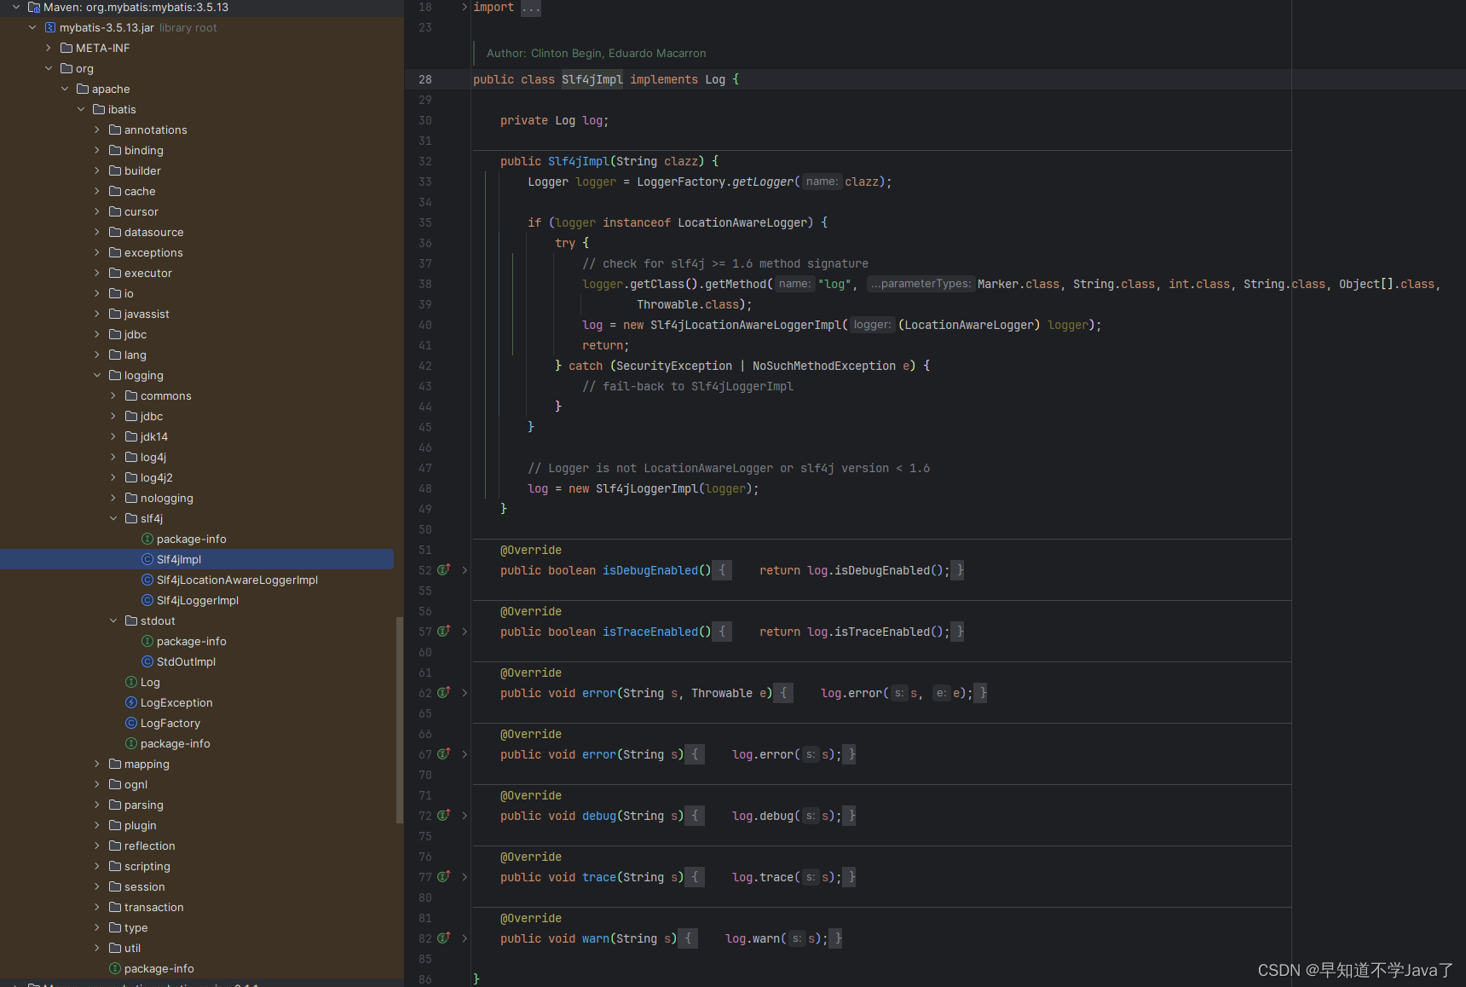Toggle folding of the isDebugEnabled method body
Screen dimensions: 1466x987
(465, 570)
